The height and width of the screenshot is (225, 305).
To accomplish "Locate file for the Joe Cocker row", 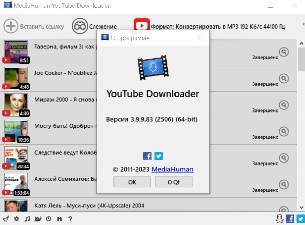I will point(284,79).
